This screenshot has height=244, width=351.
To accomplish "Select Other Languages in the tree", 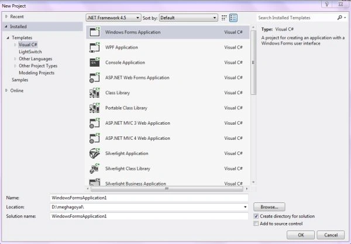I will 35,59.
